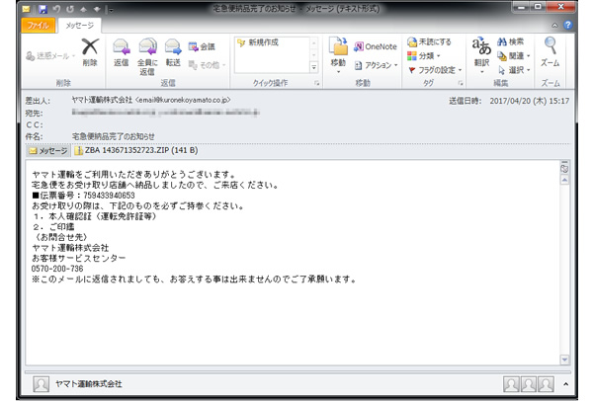Click last contact thumbnail at pane right
593x401 pixels.
[x=546, y=384]
